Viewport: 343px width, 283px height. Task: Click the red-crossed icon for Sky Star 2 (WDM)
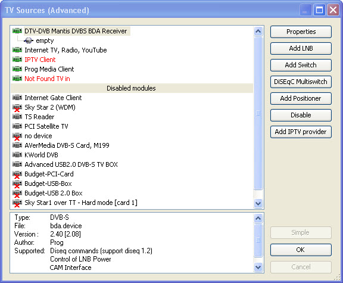tap(17, 107)
